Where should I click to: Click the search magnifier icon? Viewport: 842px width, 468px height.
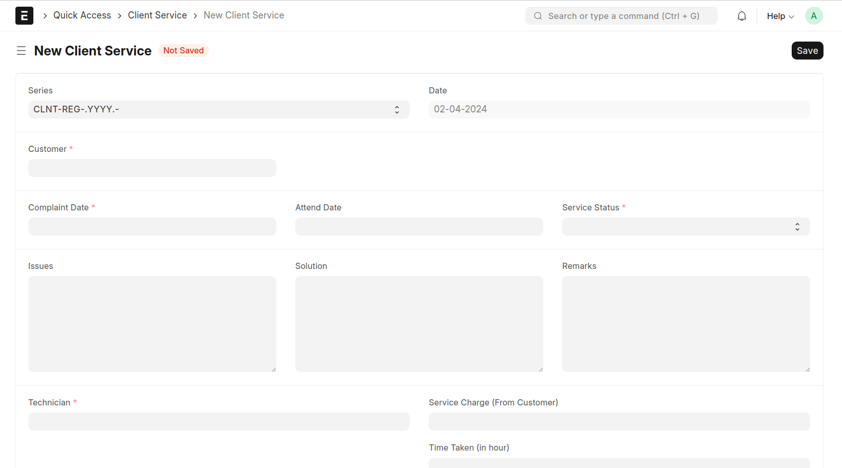click(538, 16)
